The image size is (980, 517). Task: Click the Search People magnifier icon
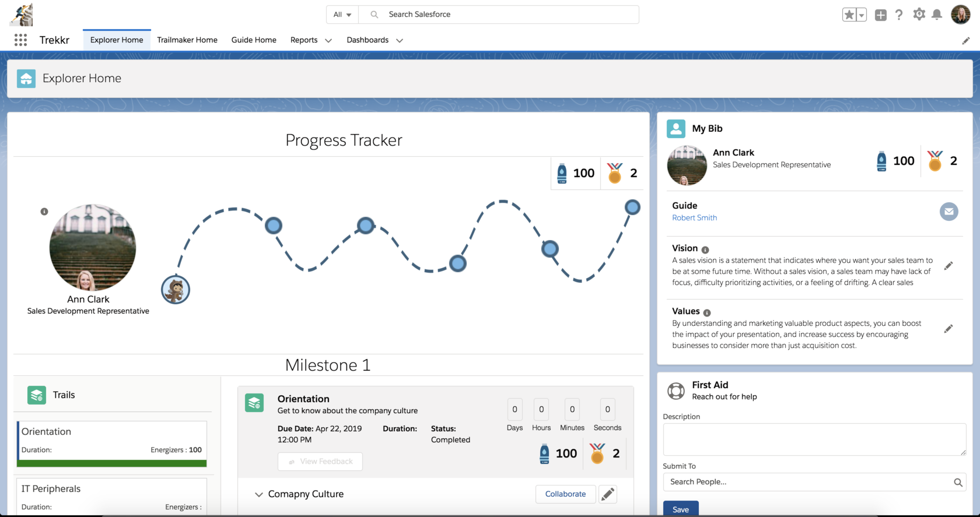958,482
